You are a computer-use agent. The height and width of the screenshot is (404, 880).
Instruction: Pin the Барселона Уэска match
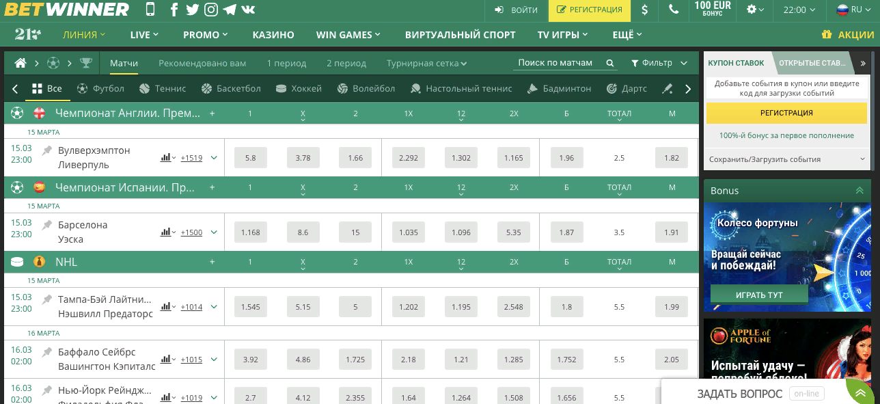tap(46, 224)
